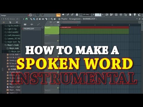The width and height of the screenshot is (143, 107).
Task: Select the Slice tool icon
Action: pos(46,19)
